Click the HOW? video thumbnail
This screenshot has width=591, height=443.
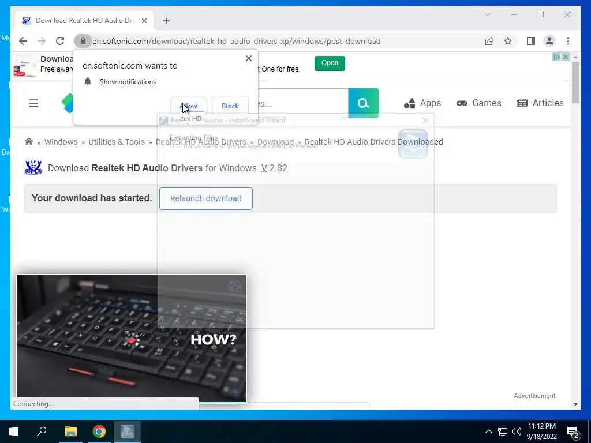[132, 338]
